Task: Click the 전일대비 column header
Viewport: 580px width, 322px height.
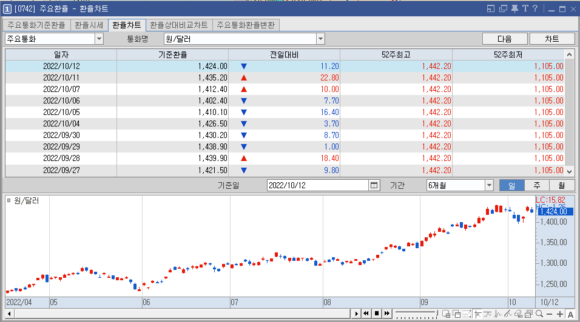Action: [284, 54]
